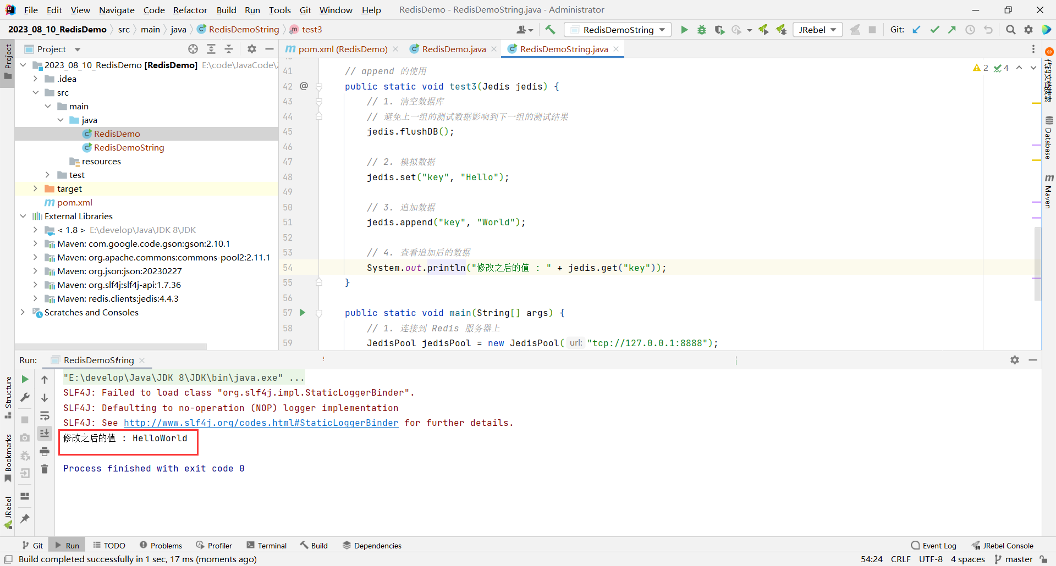This screenshot has height=566, width=1056.
Task: Toggle the Database side panel
Action: (x=1049, y=137)
